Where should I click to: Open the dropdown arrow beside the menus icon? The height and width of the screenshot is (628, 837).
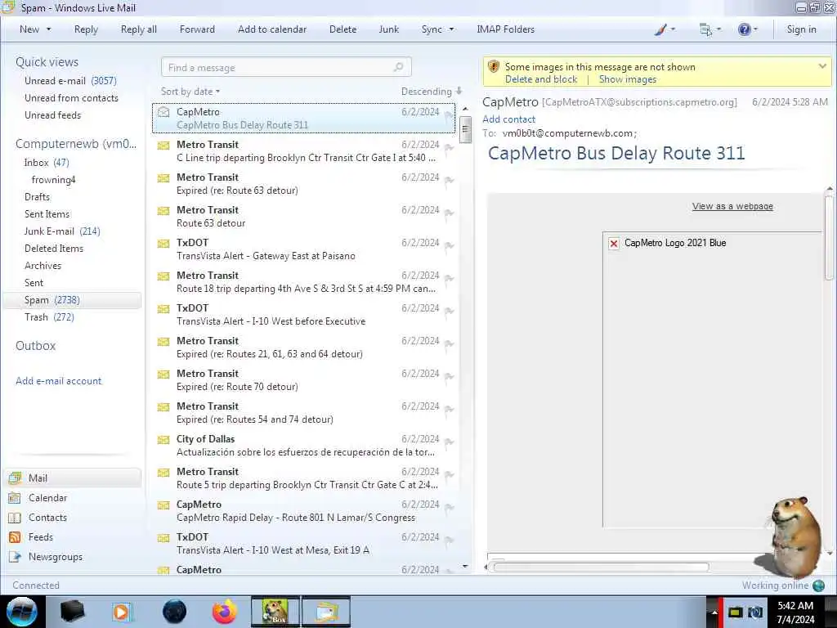718,30
